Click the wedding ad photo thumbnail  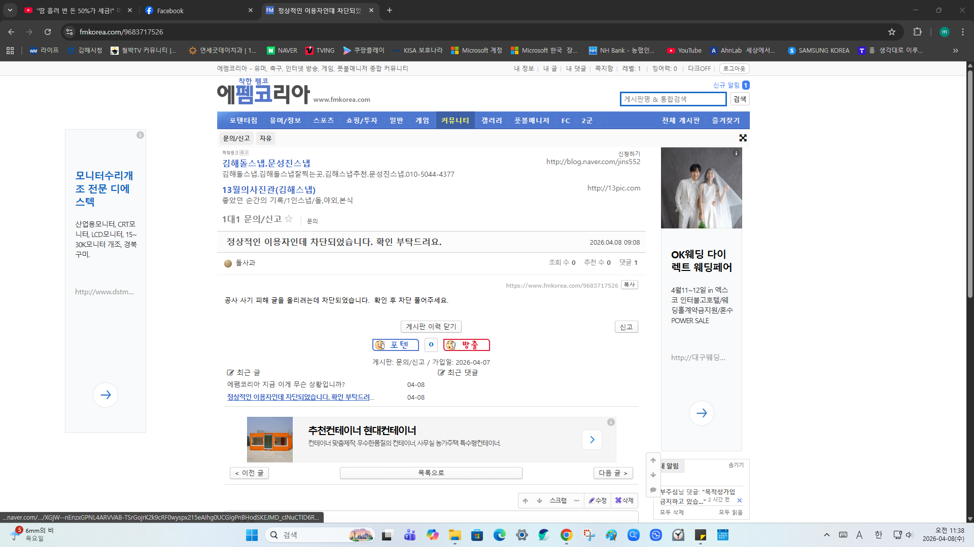[x=701, y=188]
